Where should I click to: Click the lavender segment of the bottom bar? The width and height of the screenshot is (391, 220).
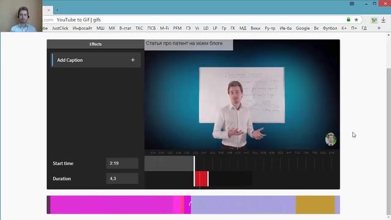click(243, 205)
